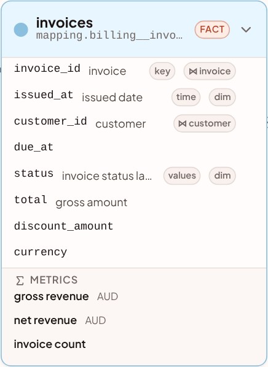Click the 'invoice status la…' description
This screenshot has width=268, height=367.
(x=107, y=176)
